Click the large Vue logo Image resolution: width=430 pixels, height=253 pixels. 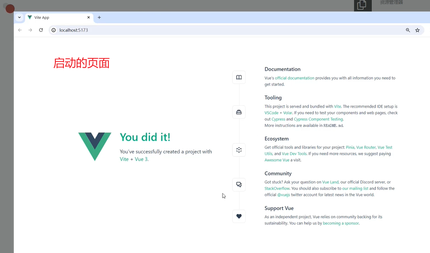(x=95, y=147)
